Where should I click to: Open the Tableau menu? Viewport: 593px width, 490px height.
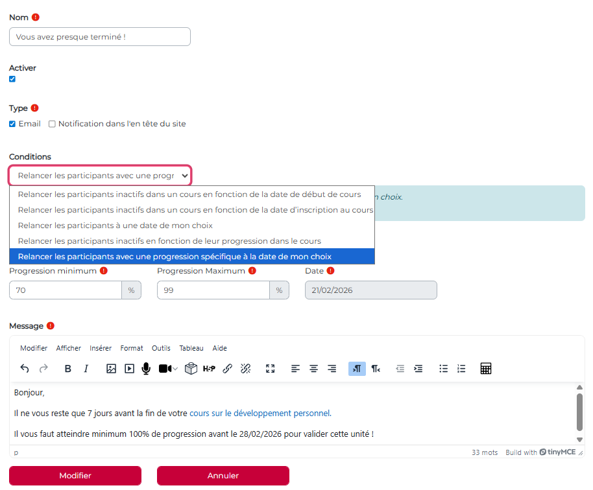point(191,348)
